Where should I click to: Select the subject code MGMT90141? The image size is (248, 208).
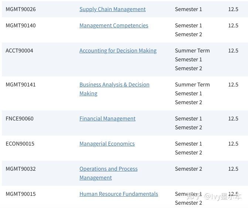pyautogui.click(x=21, y=85)
